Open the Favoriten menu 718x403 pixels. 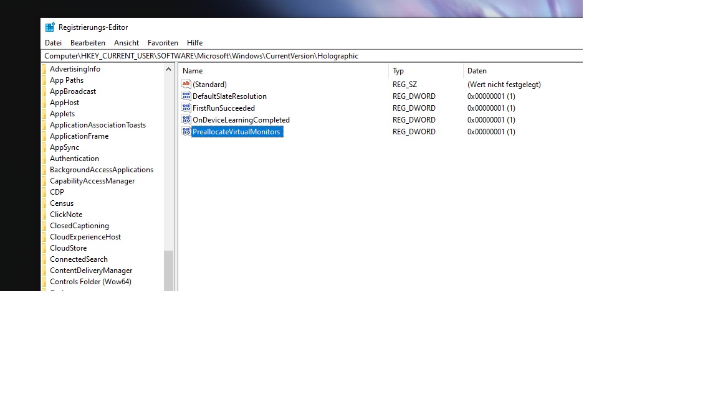(163, 42)
